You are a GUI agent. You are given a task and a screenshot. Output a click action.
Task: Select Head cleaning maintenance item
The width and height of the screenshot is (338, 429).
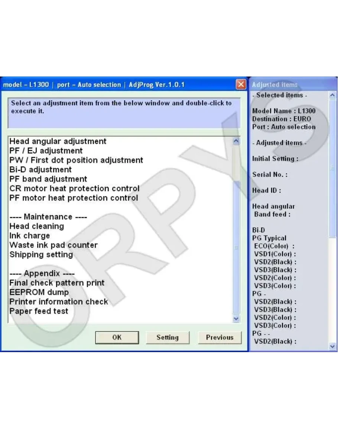pyautogui.click(x=37, y=226)
